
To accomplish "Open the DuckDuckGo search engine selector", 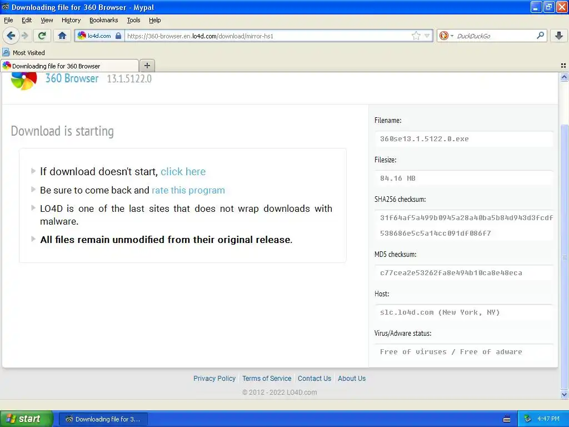I will [x=446, y=36].
